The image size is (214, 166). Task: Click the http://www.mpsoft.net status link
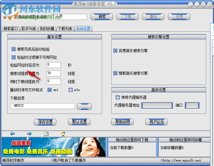182,160
